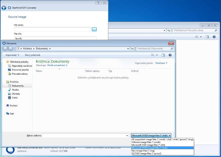Select Hudba library in sidebar
The image size is (221, 157).
point(14,90)
